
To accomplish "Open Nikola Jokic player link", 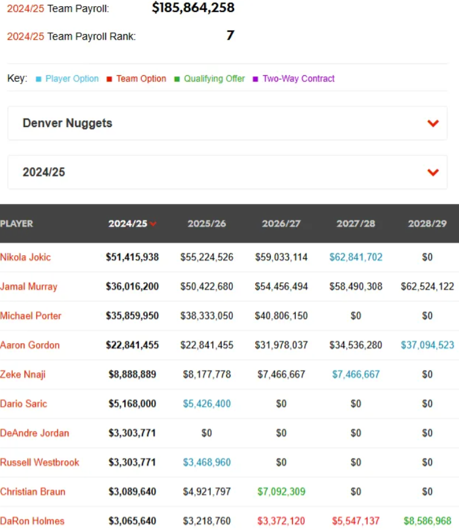I will click(x=26, y=257).
